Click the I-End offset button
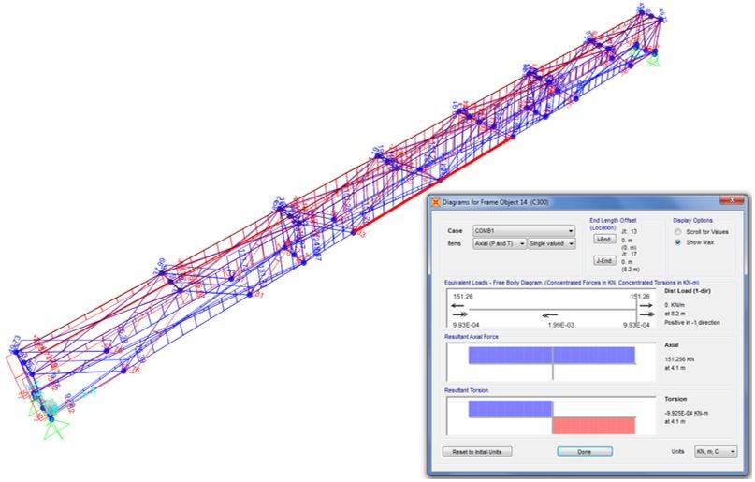 point(604,240)
